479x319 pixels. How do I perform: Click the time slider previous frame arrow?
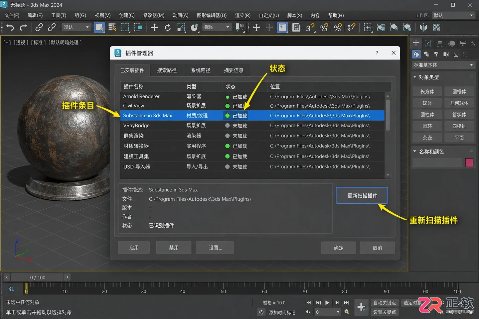[x=7, y=277]
